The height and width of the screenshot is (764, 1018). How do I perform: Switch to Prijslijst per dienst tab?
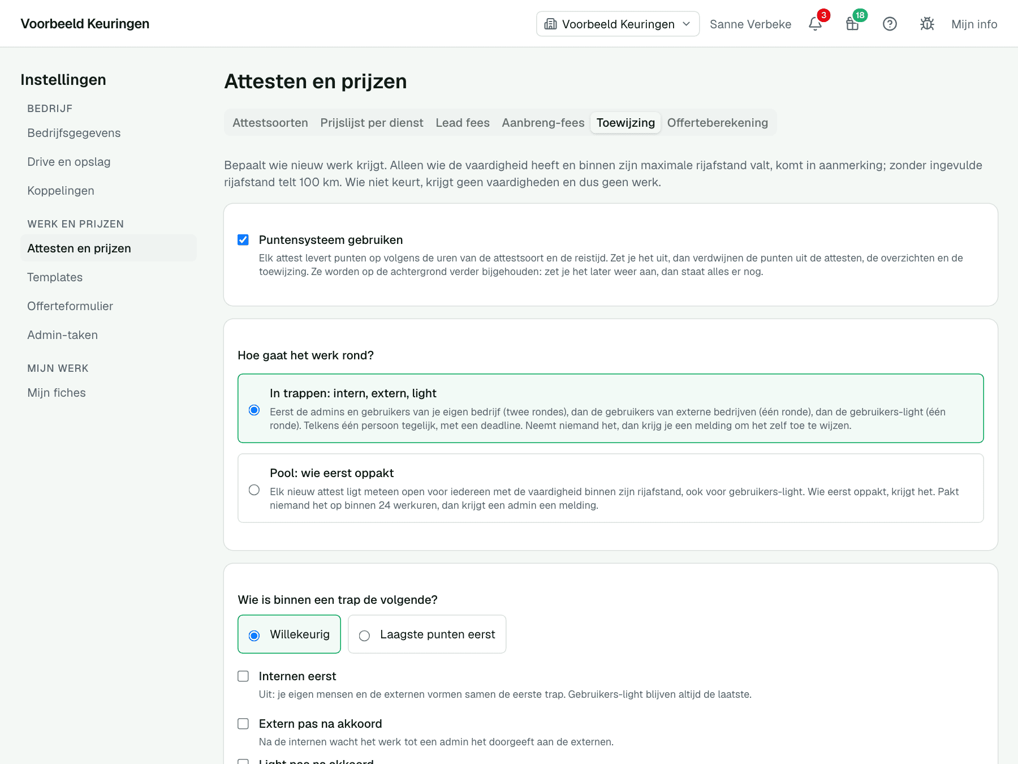pos(372,123)
